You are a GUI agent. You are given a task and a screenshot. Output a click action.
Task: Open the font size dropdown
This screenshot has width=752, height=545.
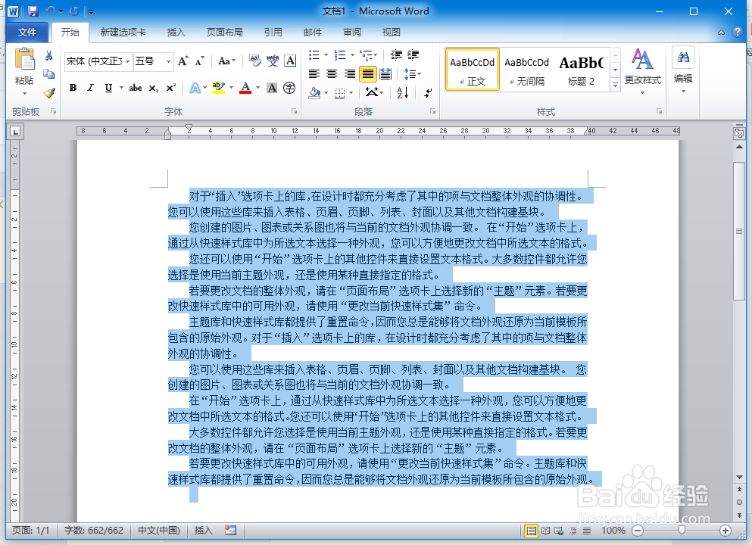pos(167,61)
